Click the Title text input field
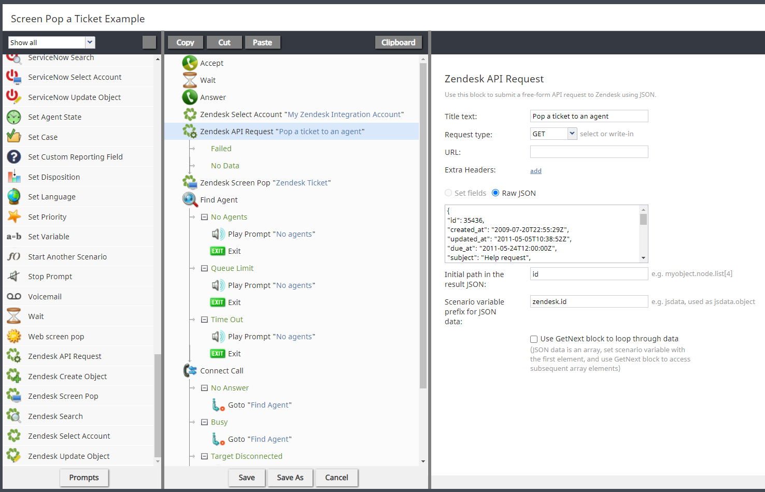This screenshot has width=765, height=492. (589, 116)
